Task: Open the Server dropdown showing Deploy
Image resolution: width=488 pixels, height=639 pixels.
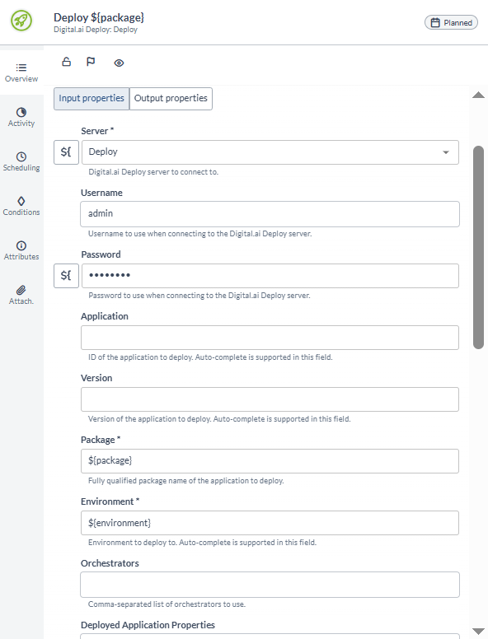Action: pos(270,152)
